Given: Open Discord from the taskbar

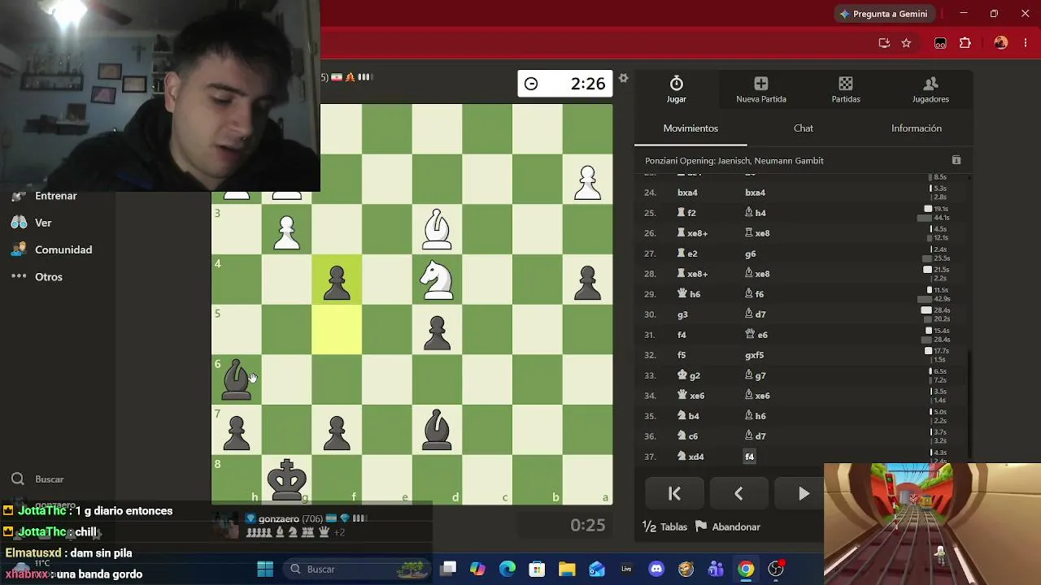Looking at the screenshot, I should 656,569.
